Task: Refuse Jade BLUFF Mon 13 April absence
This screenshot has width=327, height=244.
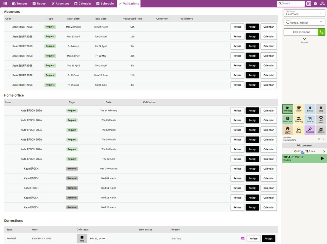Action: (237, 36)
